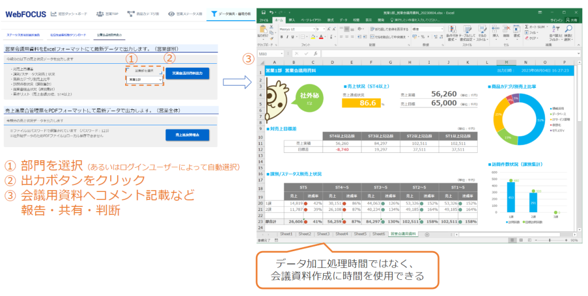Click the sales progress management PDF button
Viewport: 588px width, 296px height.
tap(187, 134)
